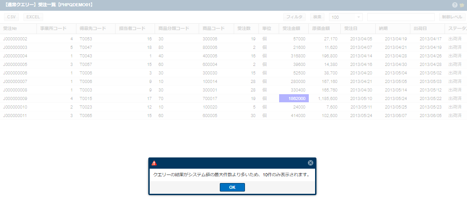Viewport: 467px width, 205px height.
Task: Click customer code T0047
Action: pyautogui.click(x=86, y=48)
